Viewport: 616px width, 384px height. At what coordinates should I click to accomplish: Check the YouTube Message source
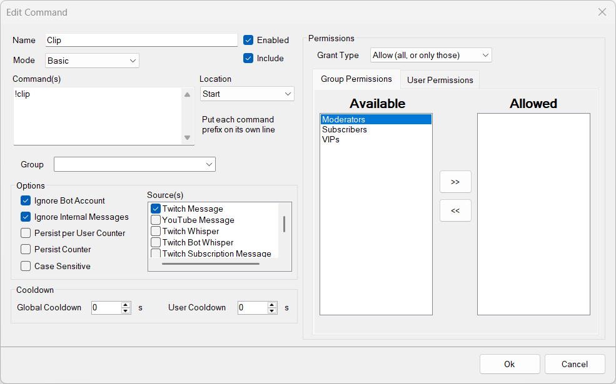pos(156,220)
